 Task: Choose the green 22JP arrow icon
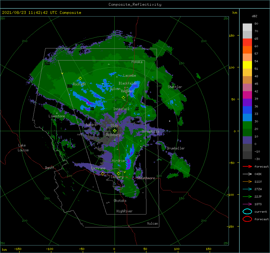(247, 196)
